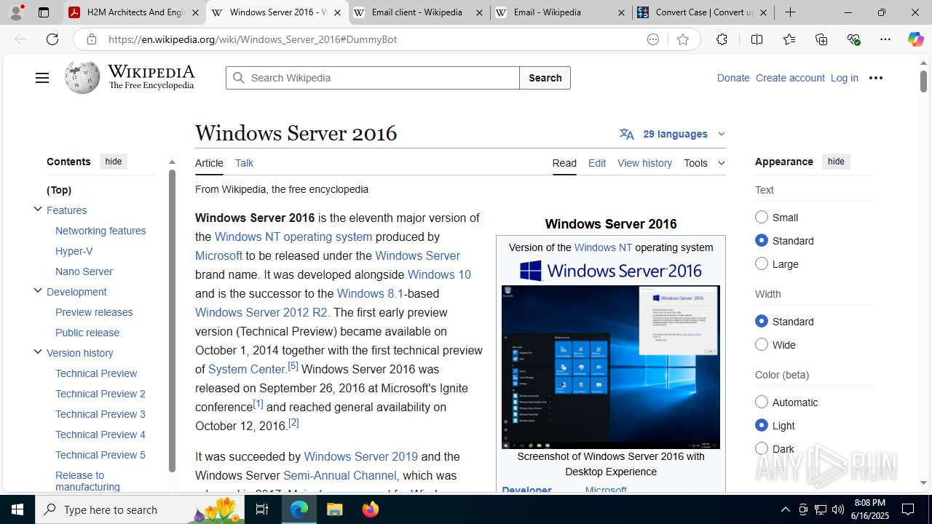Add this page to favorites star
932x524 pixels.
(x=682, y=39)
